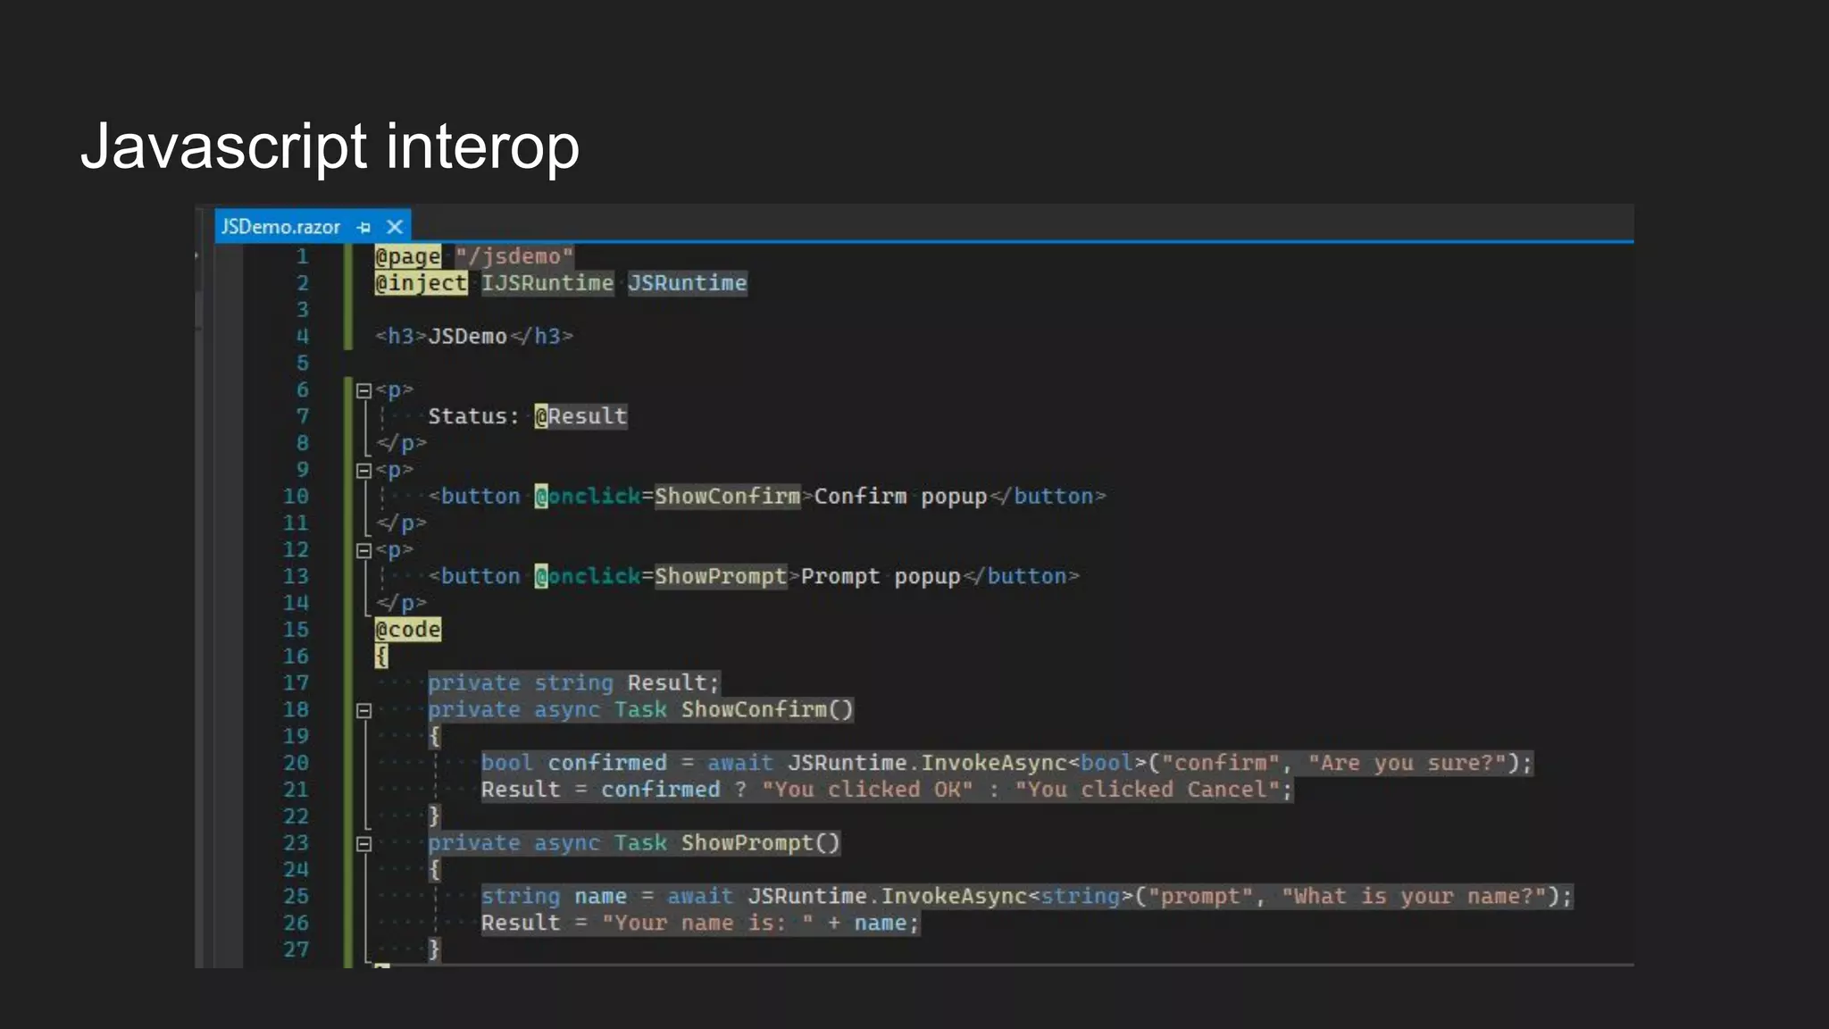
Task: Click the @code directive on line 15
Action: tap(408, 630)
